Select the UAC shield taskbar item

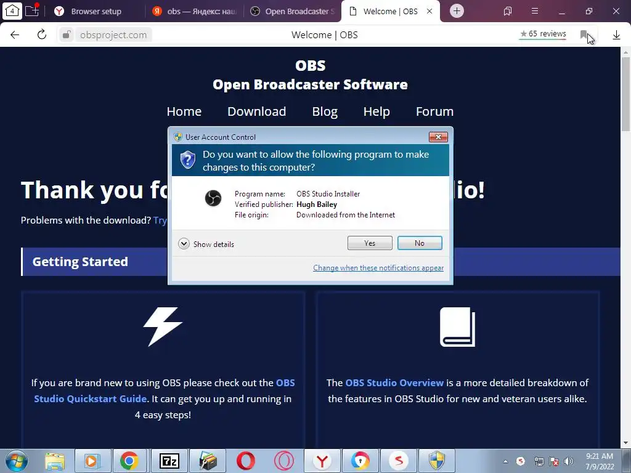pyautogui.click(x=437, y=461)
